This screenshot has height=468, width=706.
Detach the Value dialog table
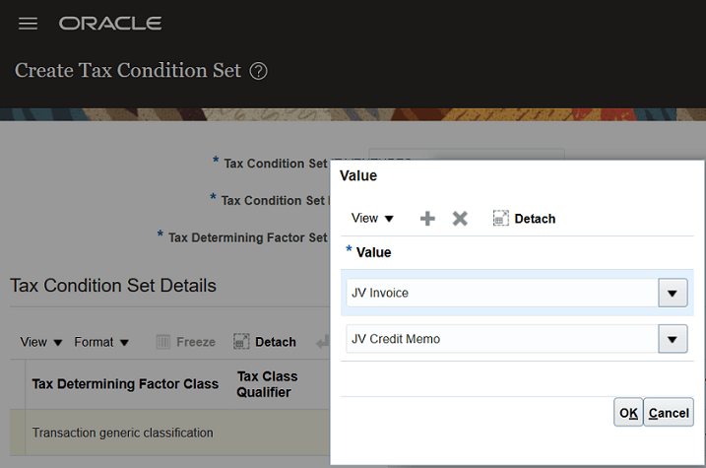pos(524,218)
